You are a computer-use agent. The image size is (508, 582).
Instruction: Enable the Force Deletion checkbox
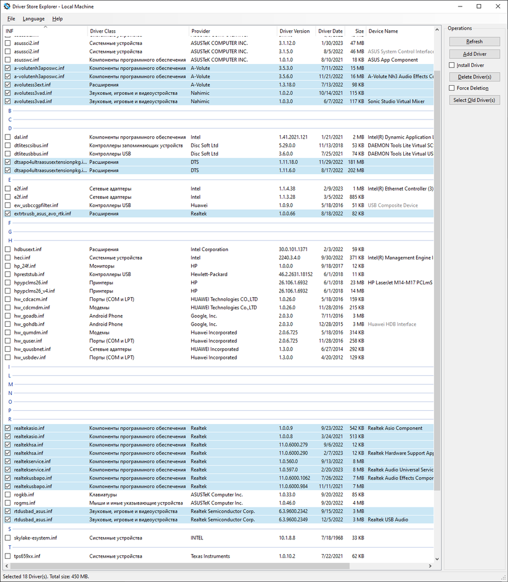pyautogui.click(x=451, y=88)
